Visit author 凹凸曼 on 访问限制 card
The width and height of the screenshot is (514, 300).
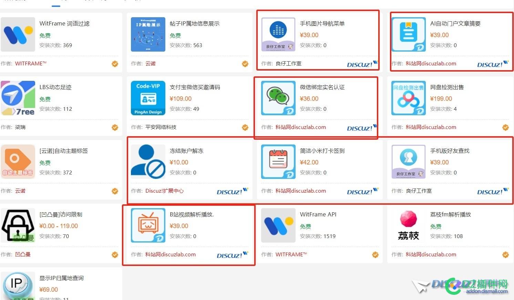(x=23, y=254)
